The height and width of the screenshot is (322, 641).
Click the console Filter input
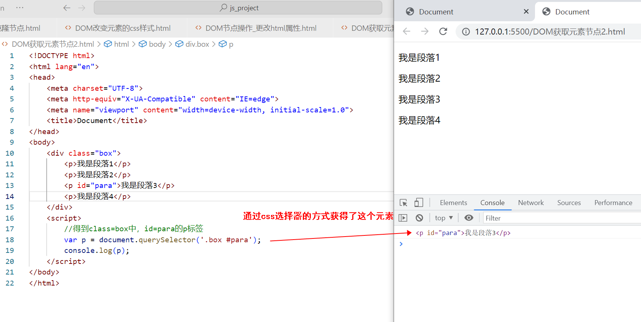point(562,218)
